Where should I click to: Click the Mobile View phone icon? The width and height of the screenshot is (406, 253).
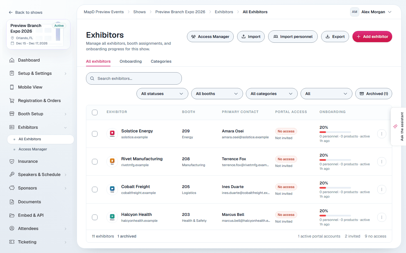click(12, 87)
